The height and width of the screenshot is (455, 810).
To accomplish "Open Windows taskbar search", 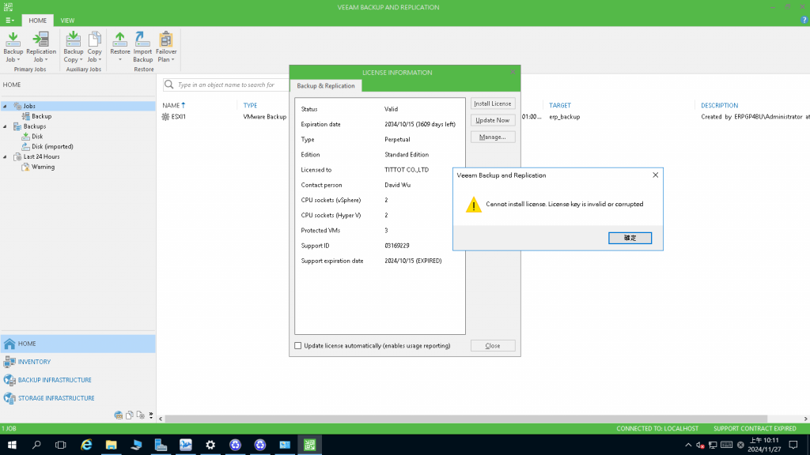I will pos(36,445).
